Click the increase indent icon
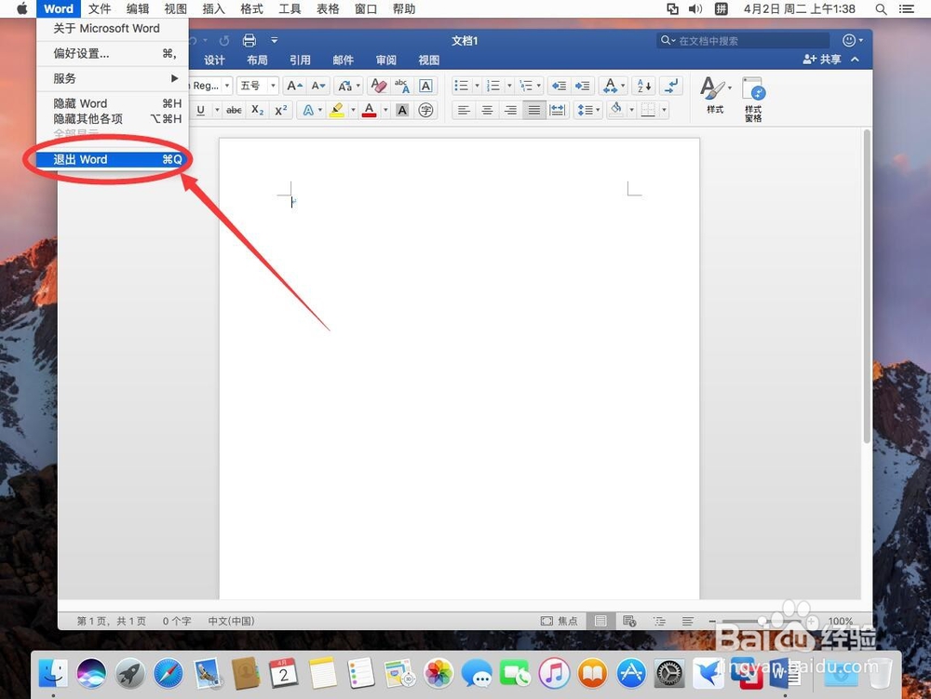The width and height of the screenshot is (931, 699). pos(583,86)
